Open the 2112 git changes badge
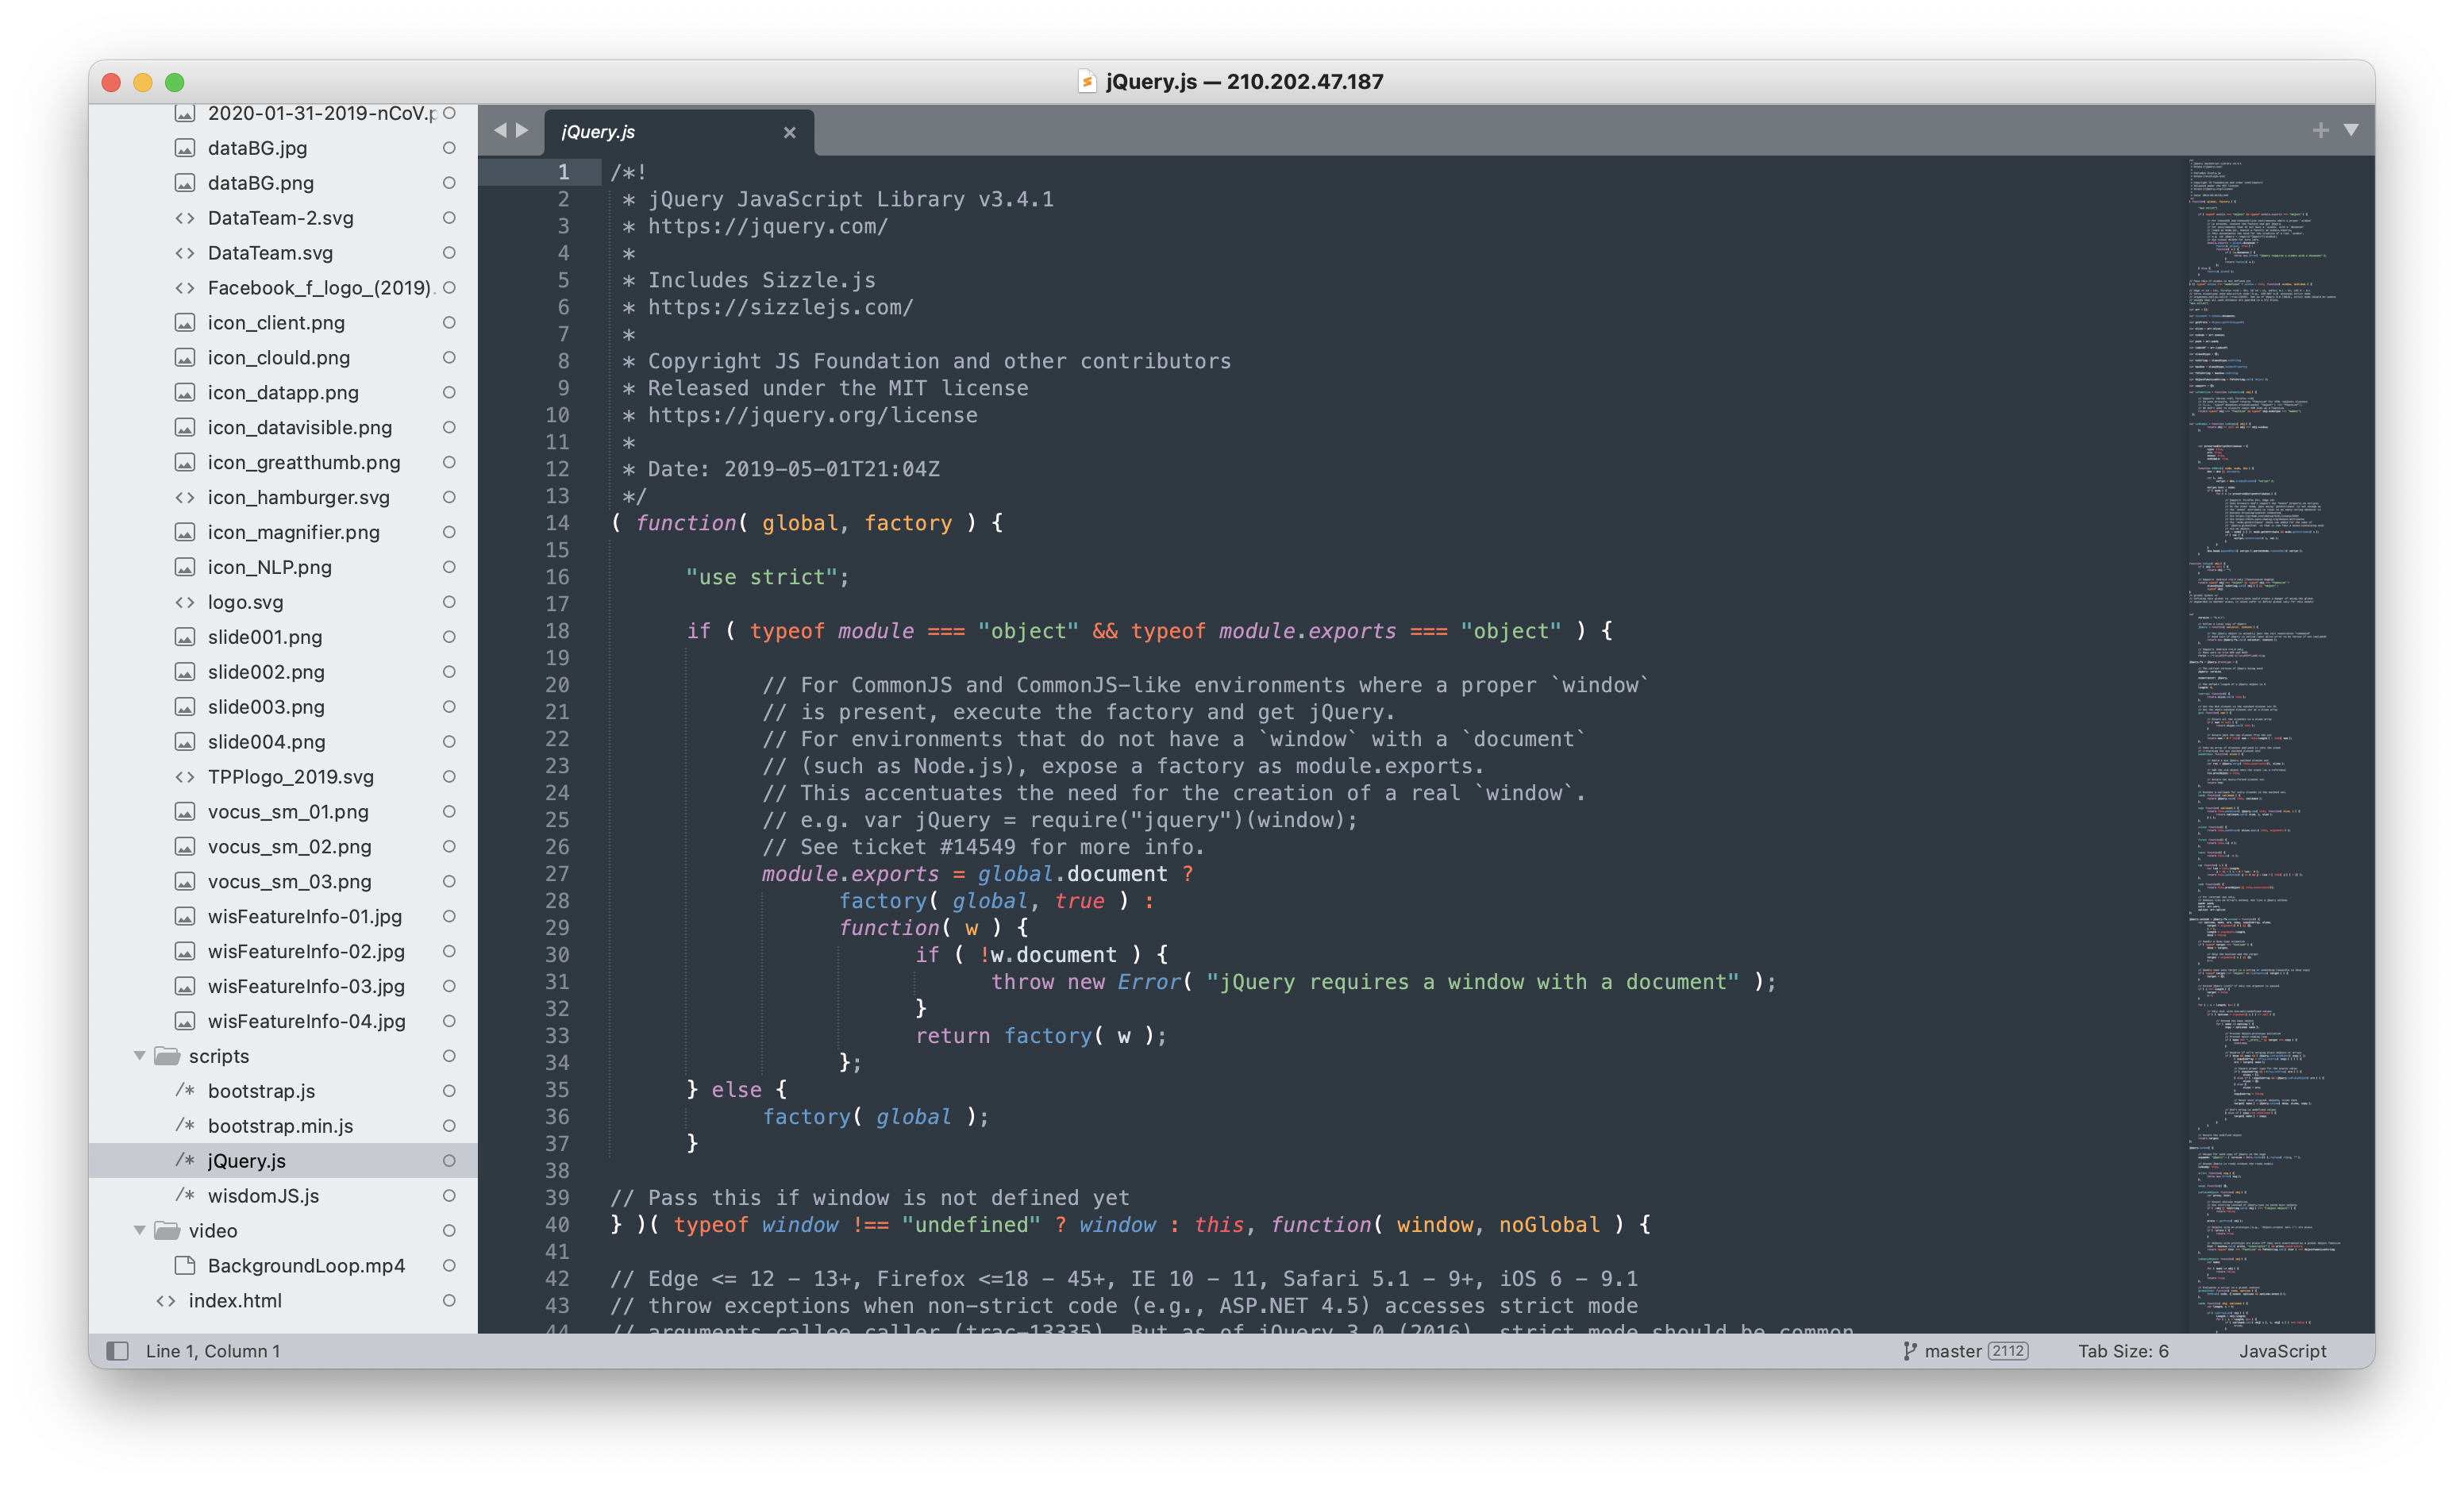Viewport: 2464px width, 1486px height. [x=2008, y=1351]
